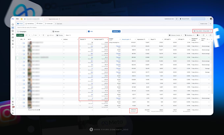Image resolution: width=224 pixels, height=135 pixels.
Task: Switch off the checked row's on/off toggle
Action: pyautogui.click(x=23, y=77)
